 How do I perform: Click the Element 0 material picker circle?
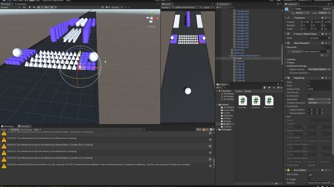(x=328, y=51)
